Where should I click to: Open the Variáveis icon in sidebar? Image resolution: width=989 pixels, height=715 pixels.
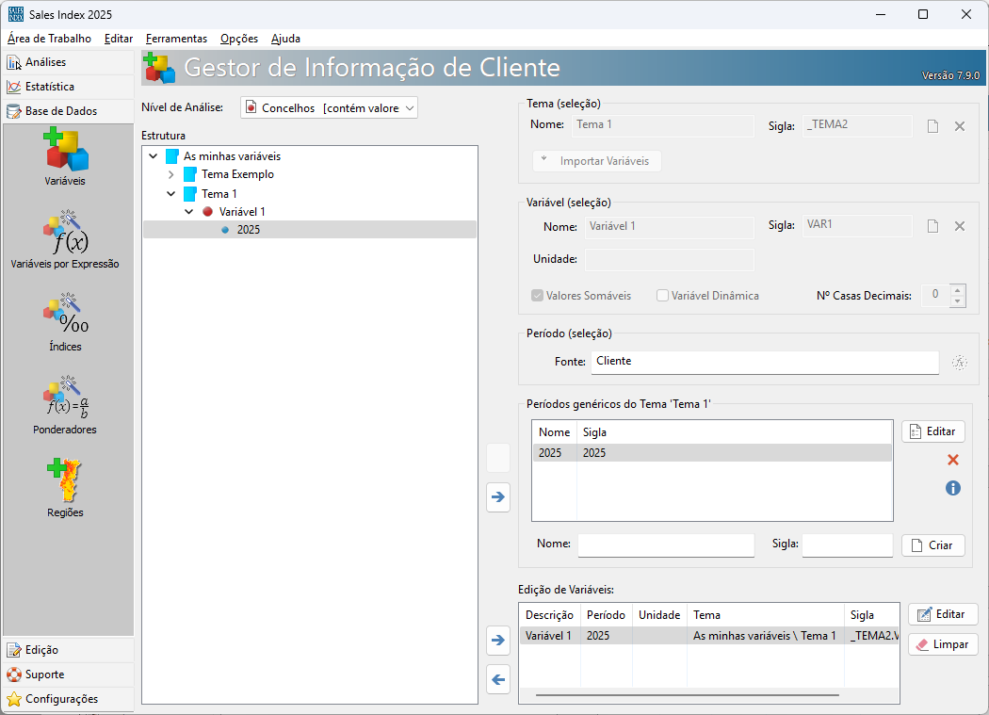click(x=65, y=154)
